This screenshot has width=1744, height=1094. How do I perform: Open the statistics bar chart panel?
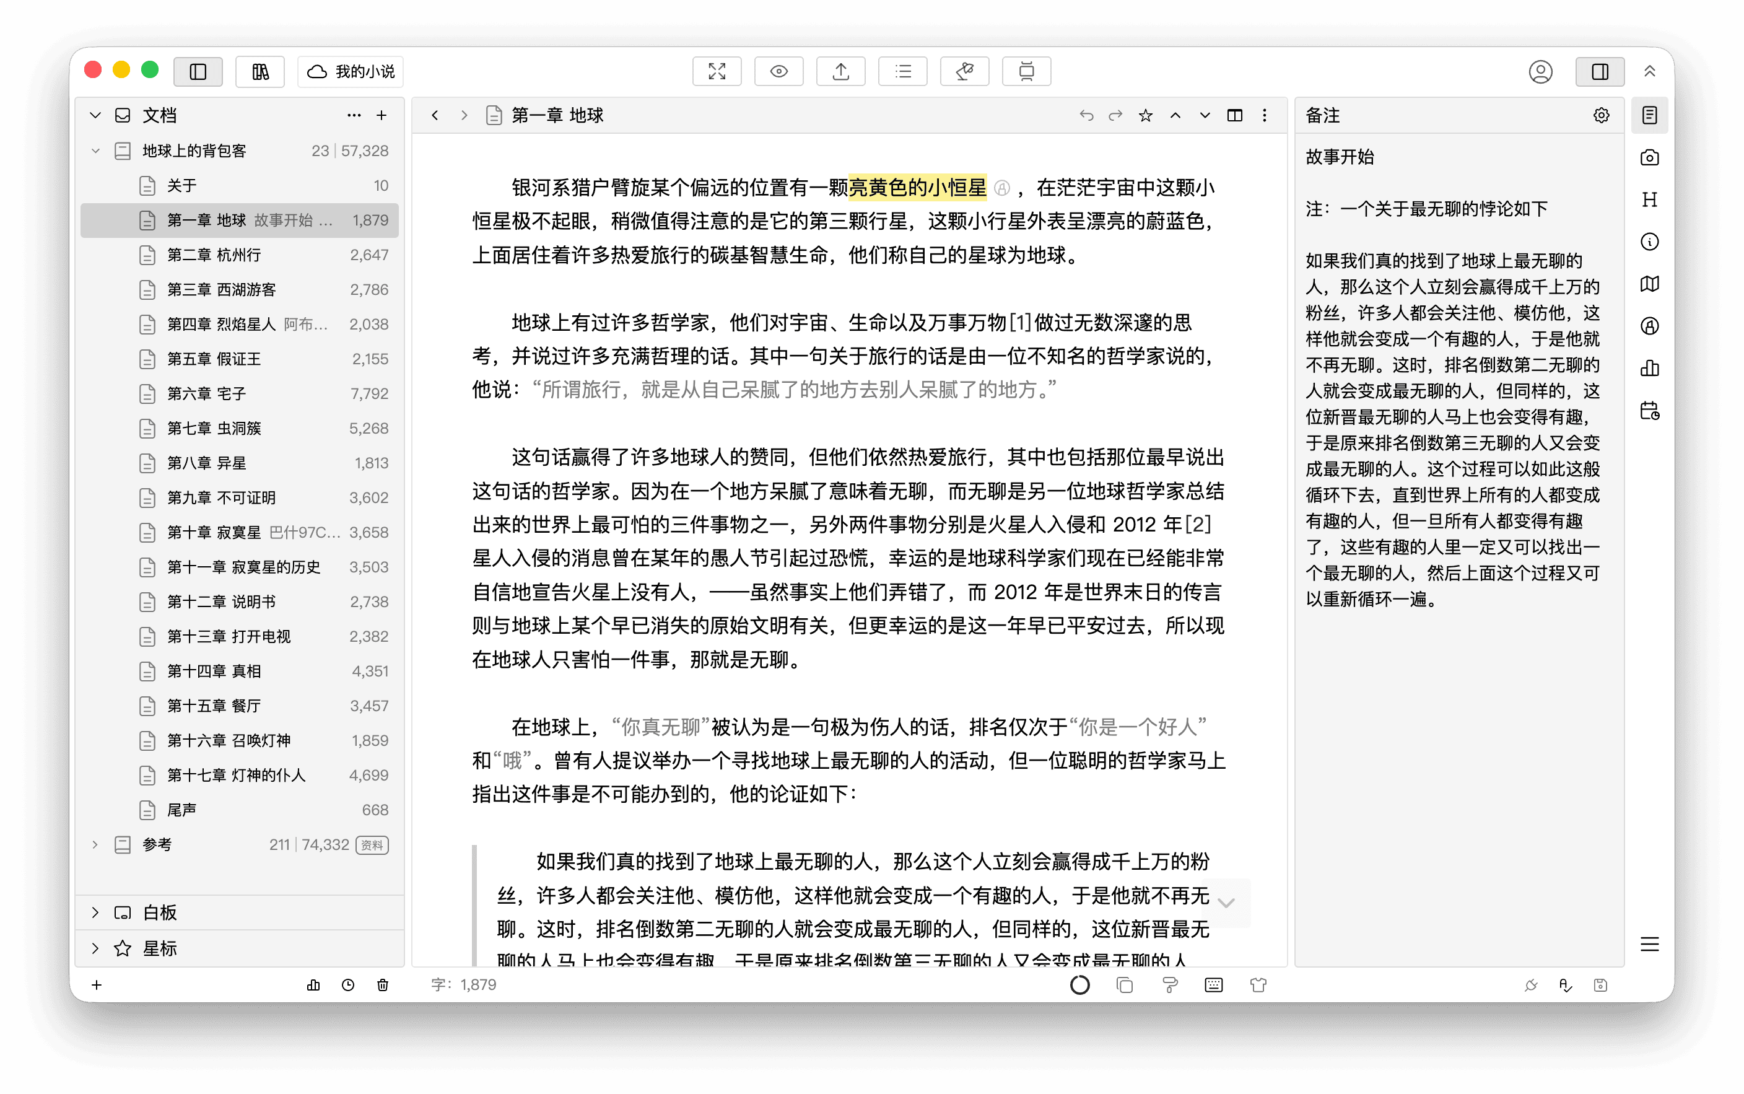coord(1649,369)
